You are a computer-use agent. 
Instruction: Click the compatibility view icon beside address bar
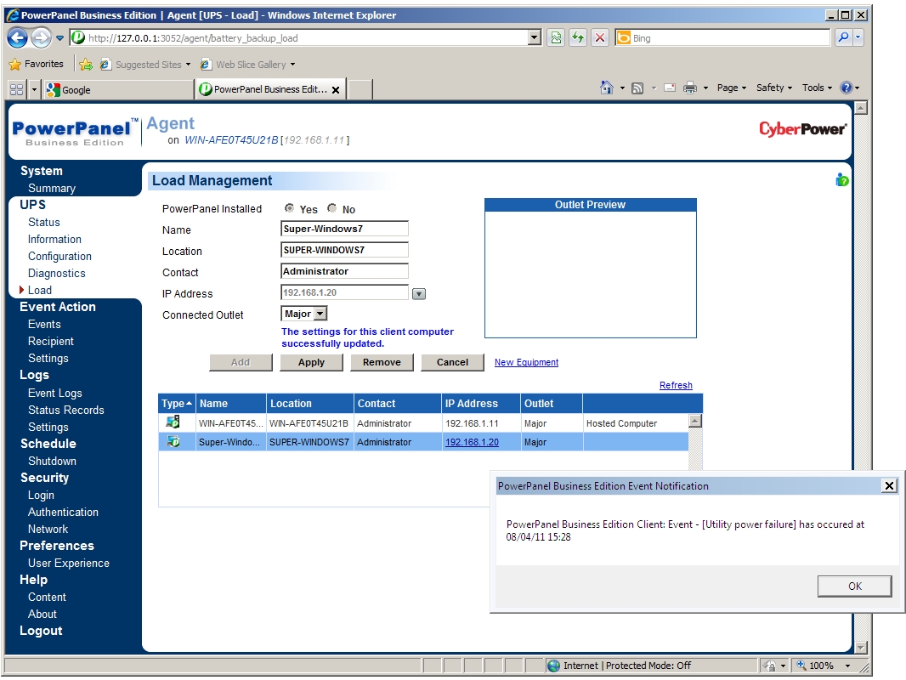[556, 38]
